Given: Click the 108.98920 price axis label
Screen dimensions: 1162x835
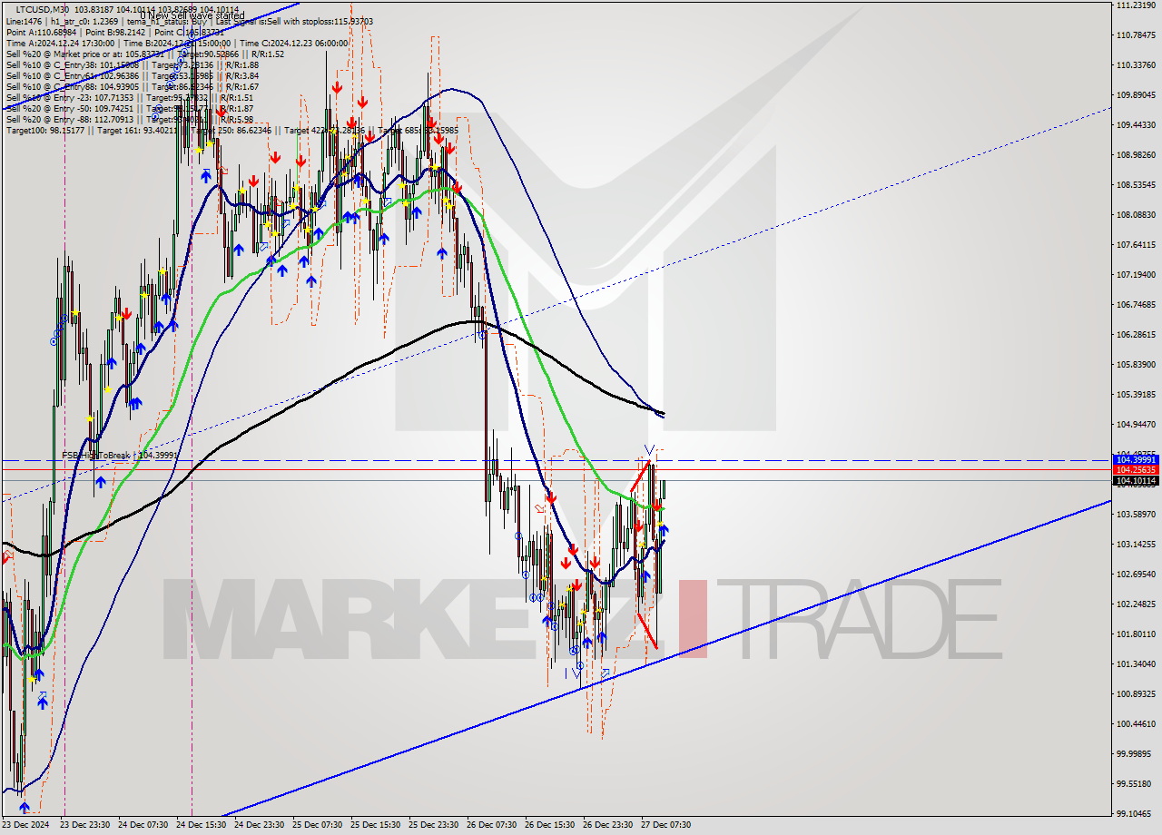Looking at the screenshot, I should 1136,155.
